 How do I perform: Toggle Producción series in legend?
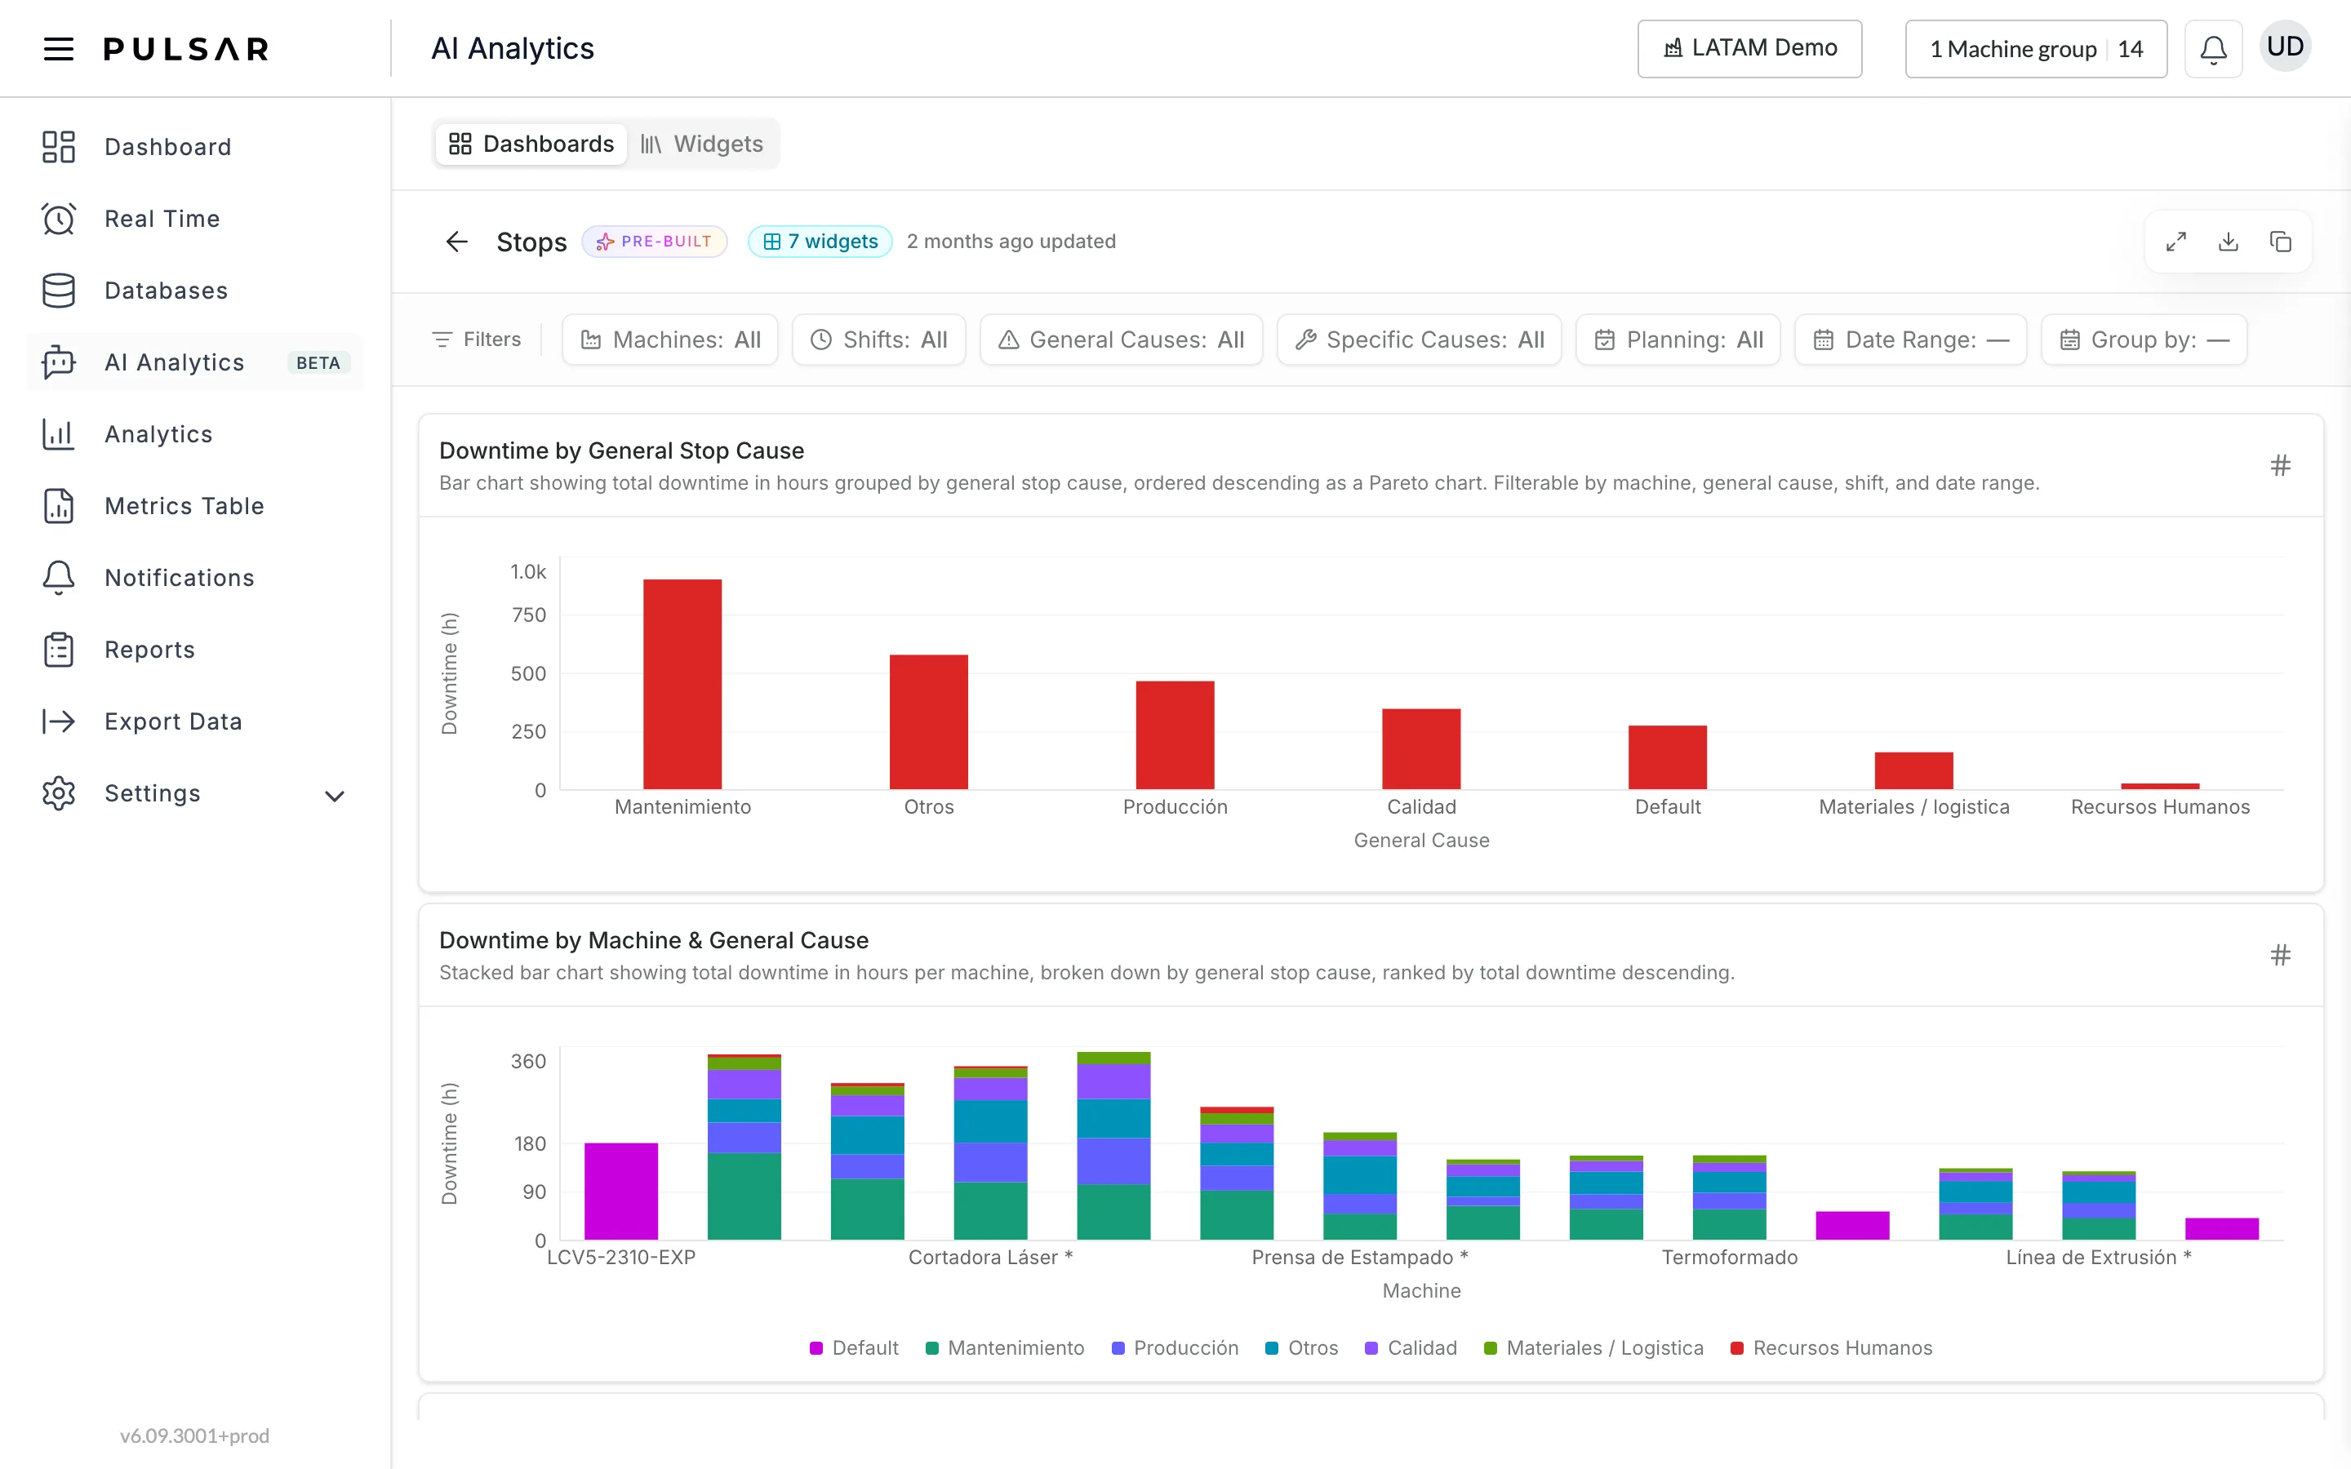(x=1175, y=1347)
